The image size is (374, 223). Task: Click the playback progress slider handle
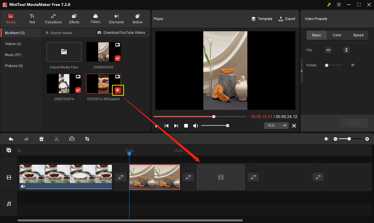point(214,117)
